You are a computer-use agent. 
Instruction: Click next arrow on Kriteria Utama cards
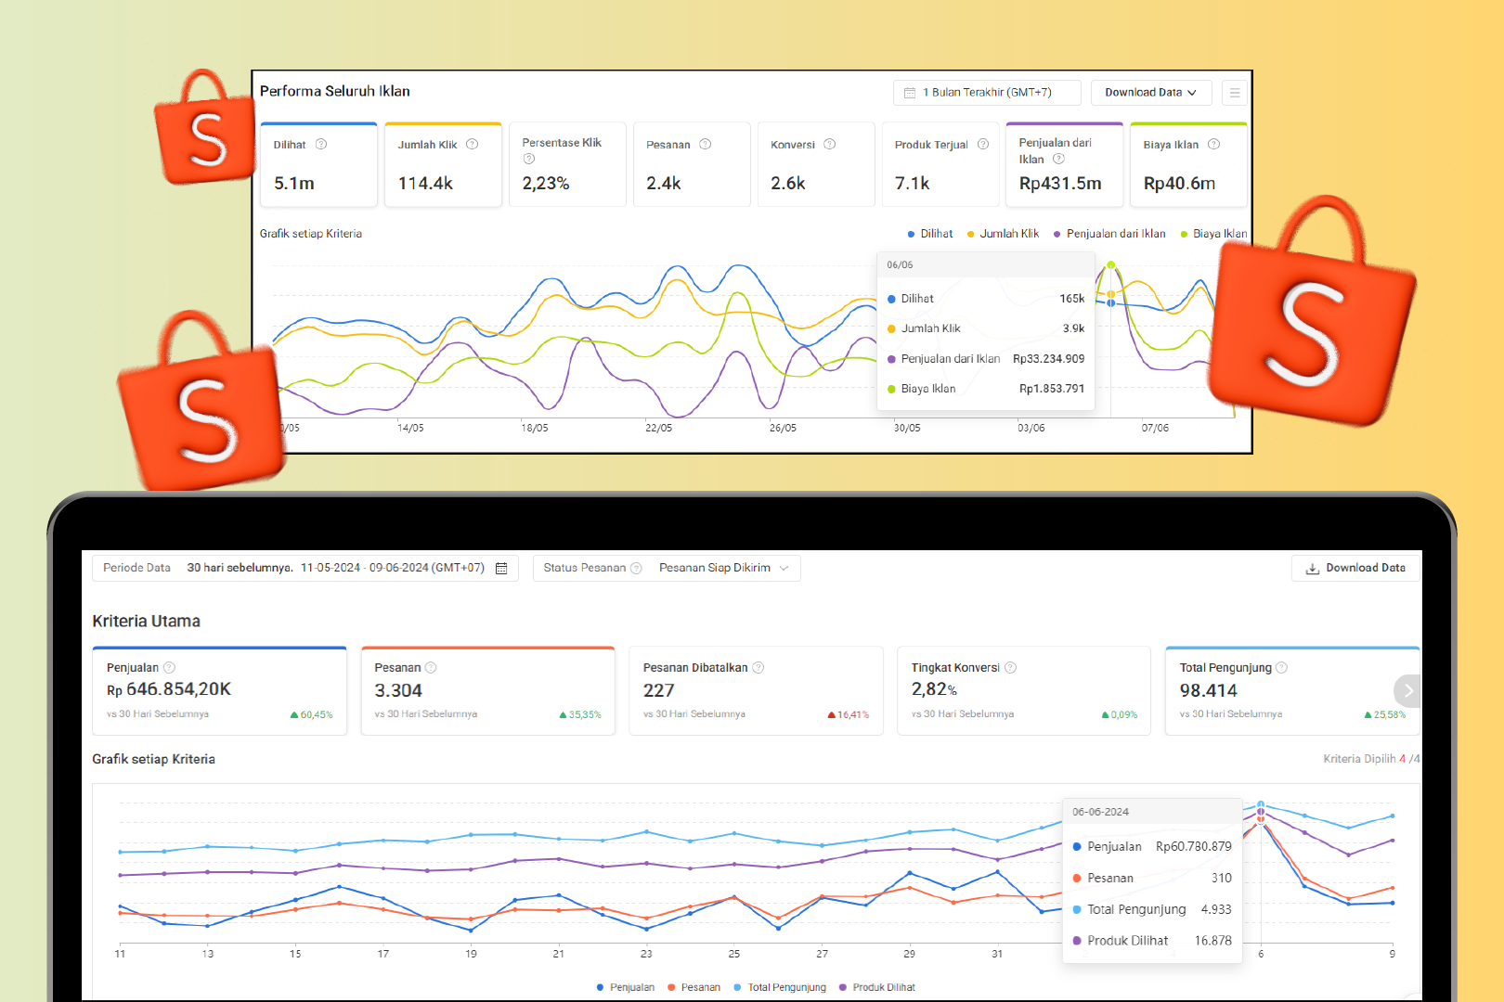click(1407, 690)
